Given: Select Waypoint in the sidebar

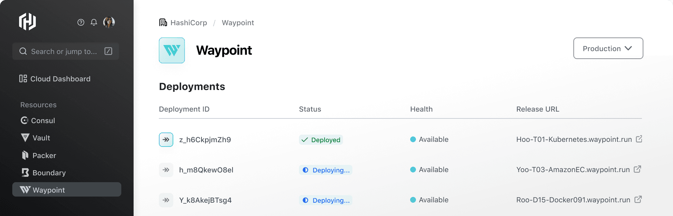Looking at the screenshot, I should tap(67, 189).
